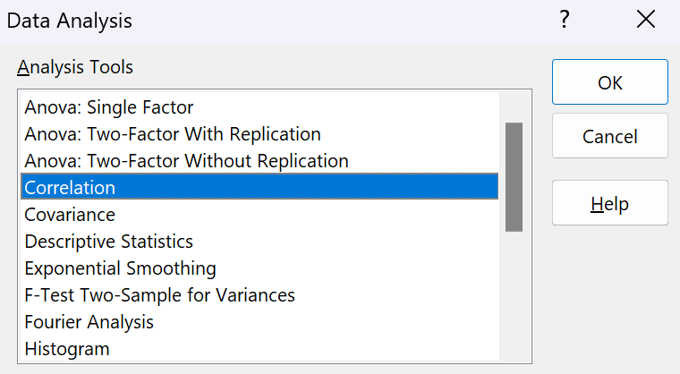This screenshot has height=374, width=680.
Task: Pick Anova: Two-Factor Without Replication
Action: tap(186, 161)
